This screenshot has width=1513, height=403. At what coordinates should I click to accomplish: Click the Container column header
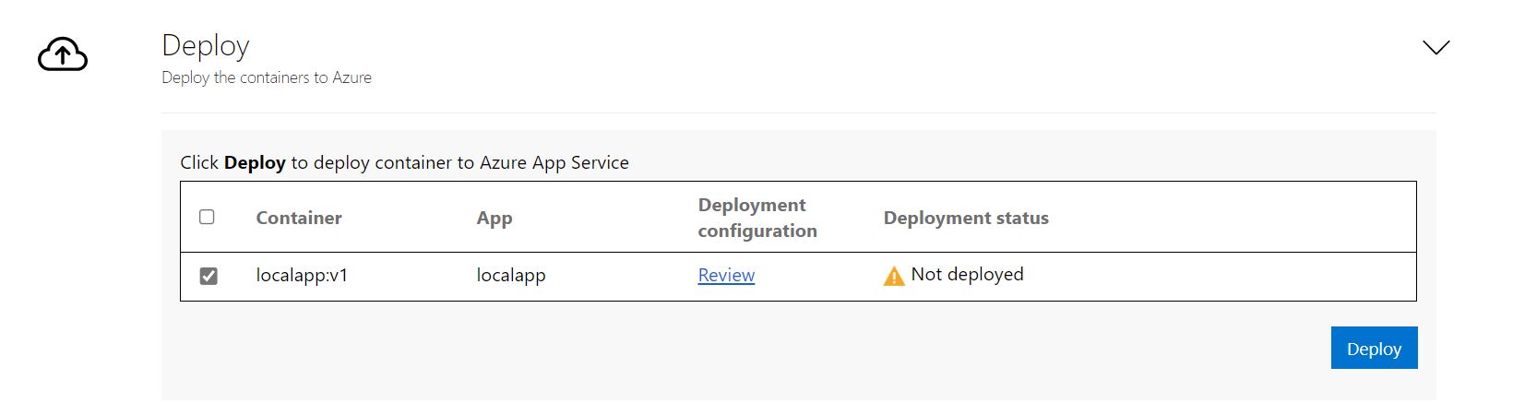point(299,218)
